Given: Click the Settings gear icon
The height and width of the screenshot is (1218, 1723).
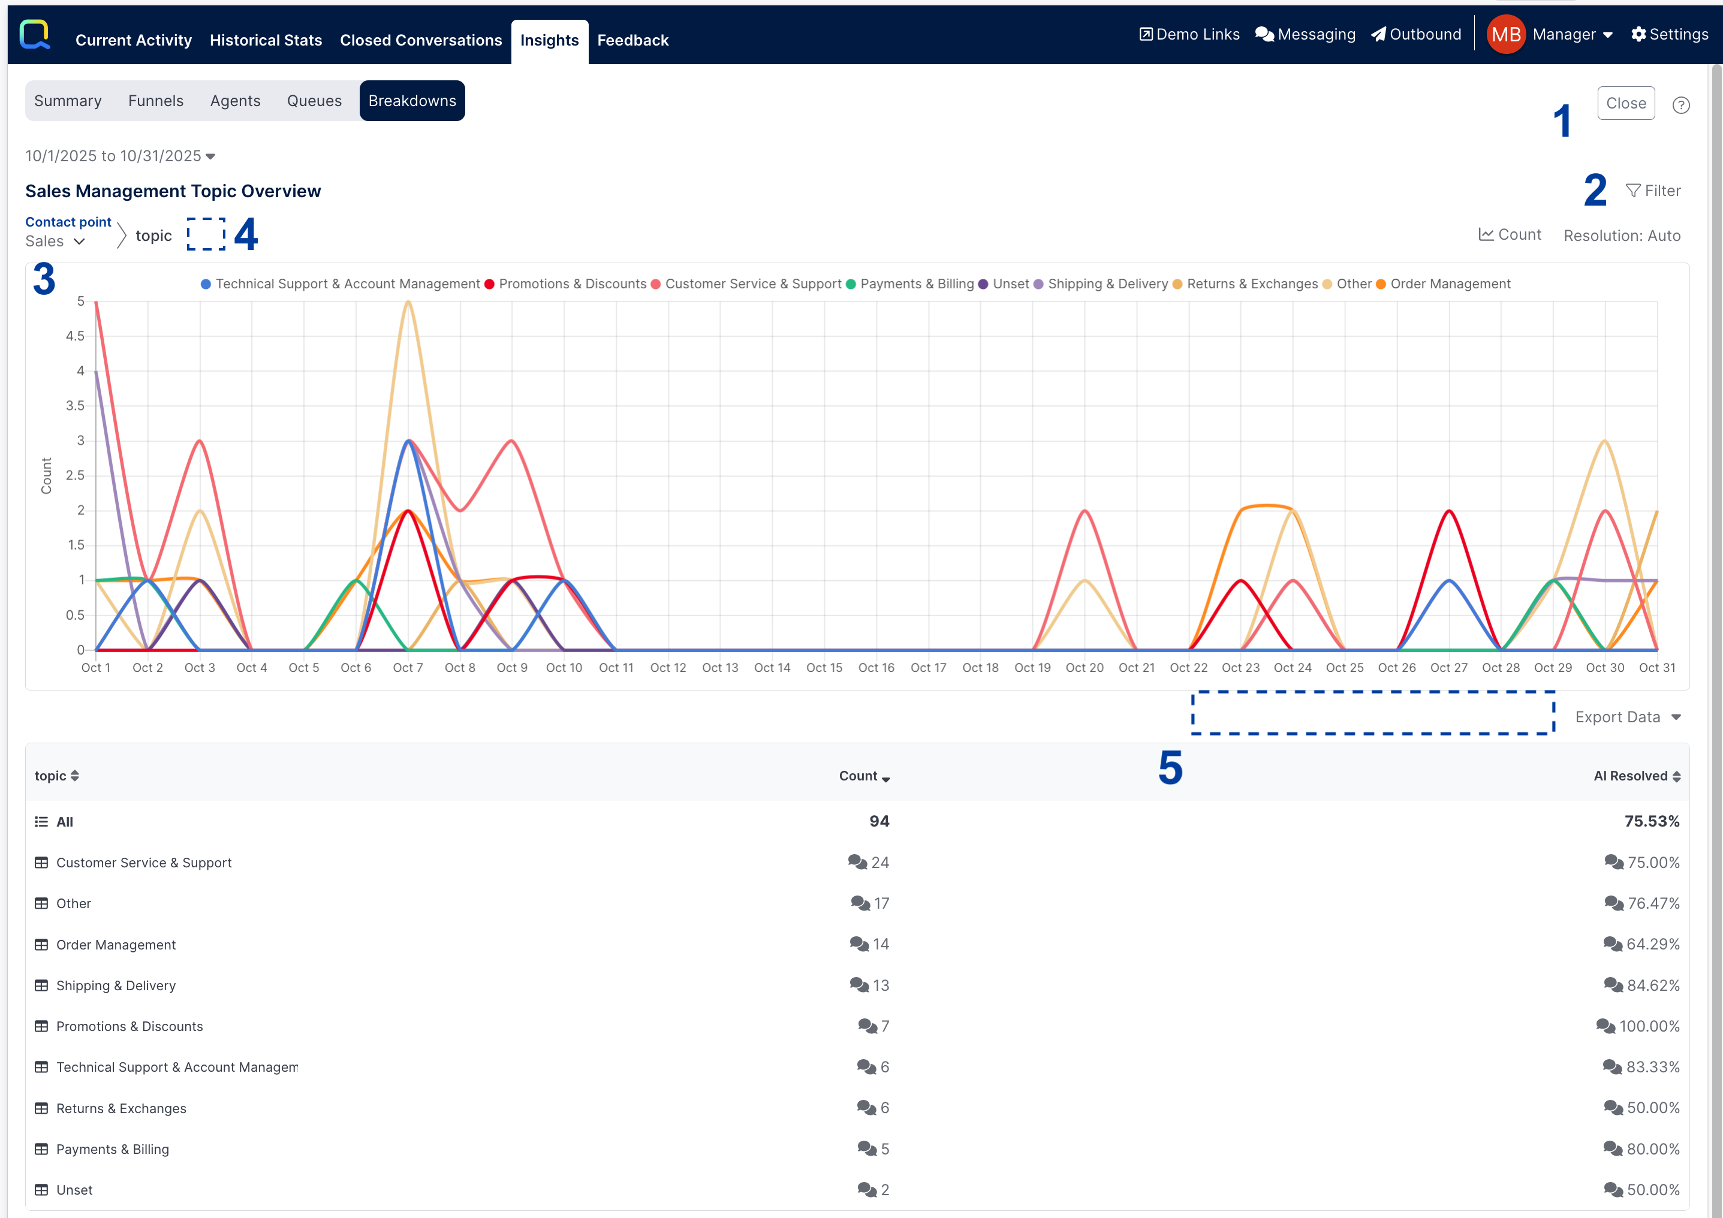Looking at the screenshot, I should coord(1638,35).
